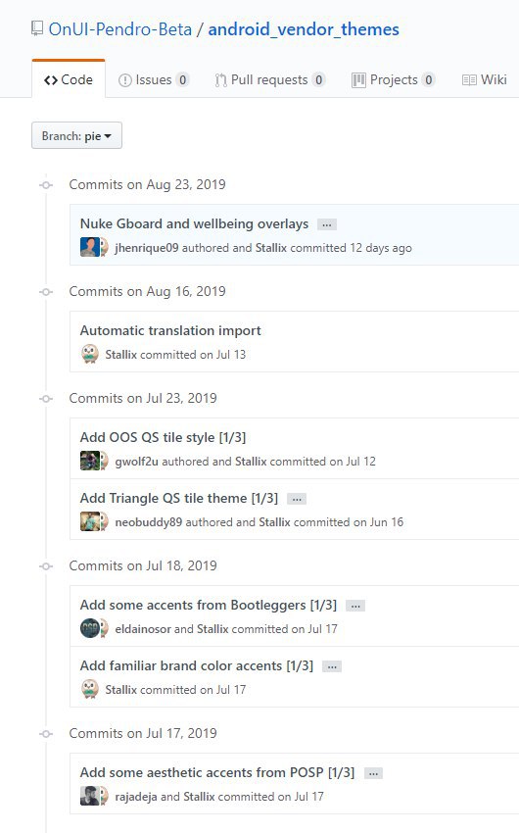Go to the Projects tab
Screen dimensions: 519x833
pos(394,79)
